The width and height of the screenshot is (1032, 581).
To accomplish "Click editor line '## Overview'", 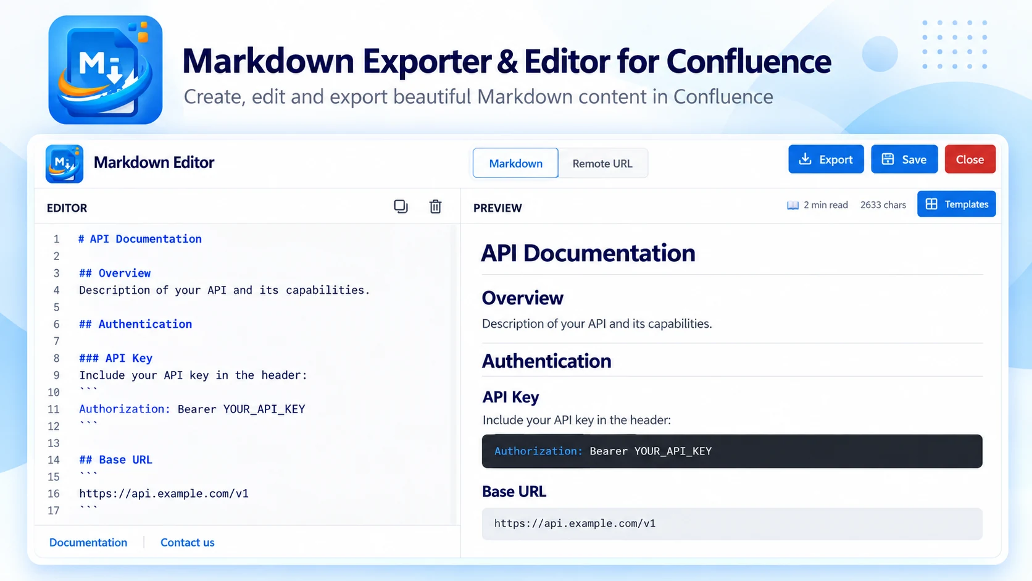I will tap(115, 273).
